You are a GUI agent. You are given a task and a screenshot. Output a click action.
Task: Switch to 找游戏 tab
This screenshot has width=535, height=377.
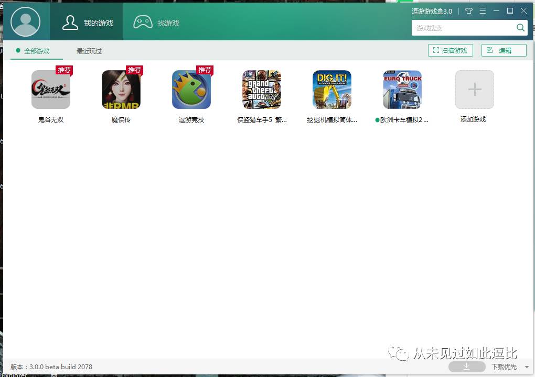[156, 23]
